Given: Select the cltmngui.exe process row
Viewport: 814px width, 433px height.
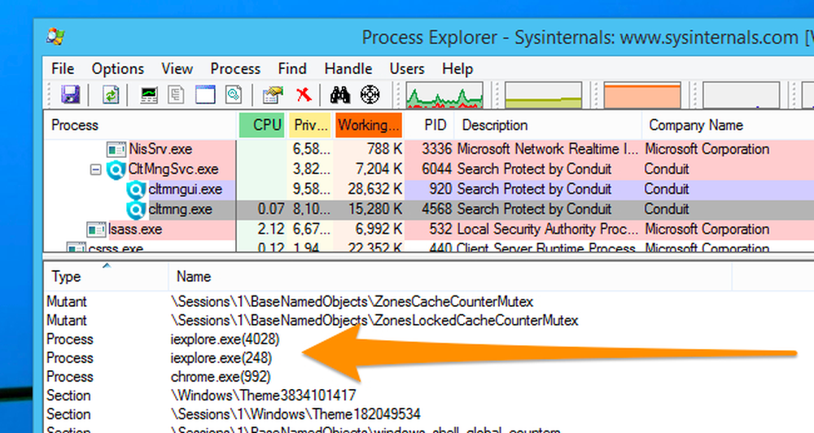Looking at the screenshot, I should coord(429,189).
